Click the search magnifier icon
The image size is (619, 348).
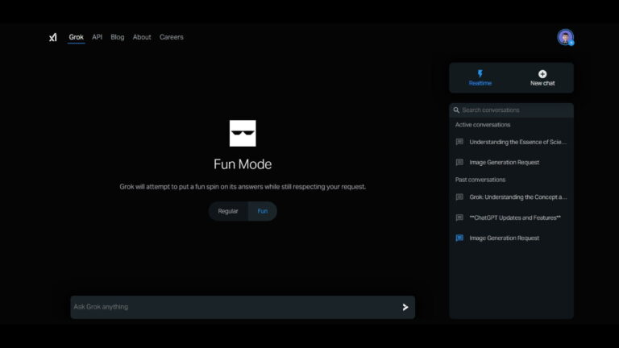point(456,110)
